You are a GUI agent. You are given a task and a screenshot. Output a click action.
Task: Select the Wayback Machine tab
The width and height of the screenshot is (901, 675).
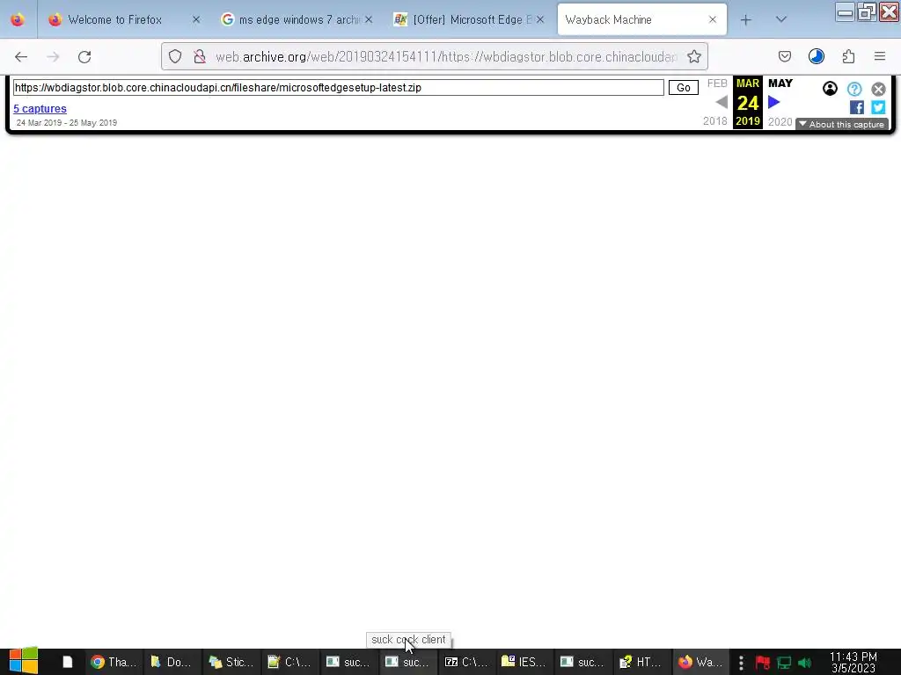point(641,19)
